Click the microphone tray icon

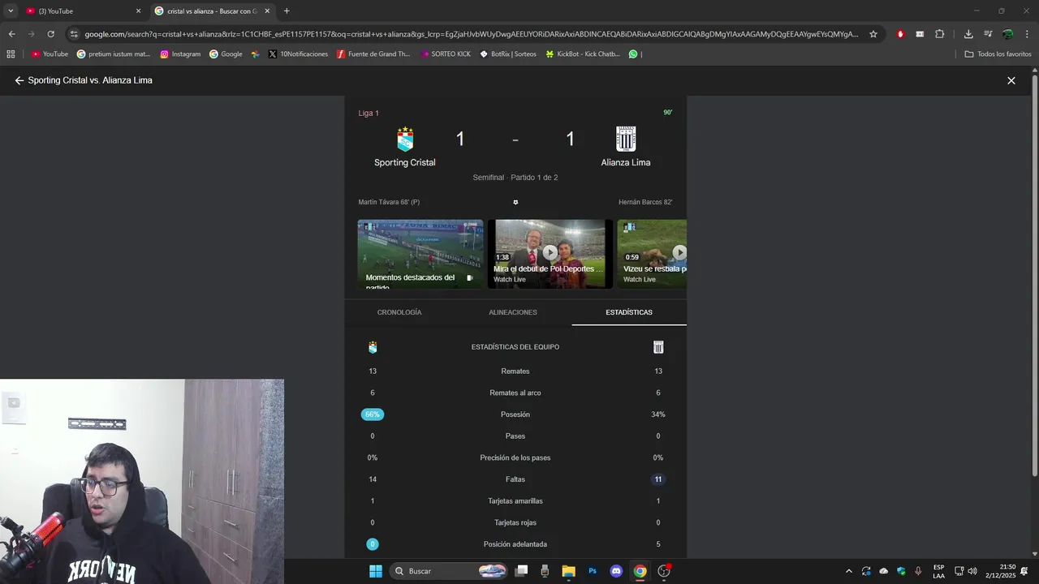(x=918, y=571)
